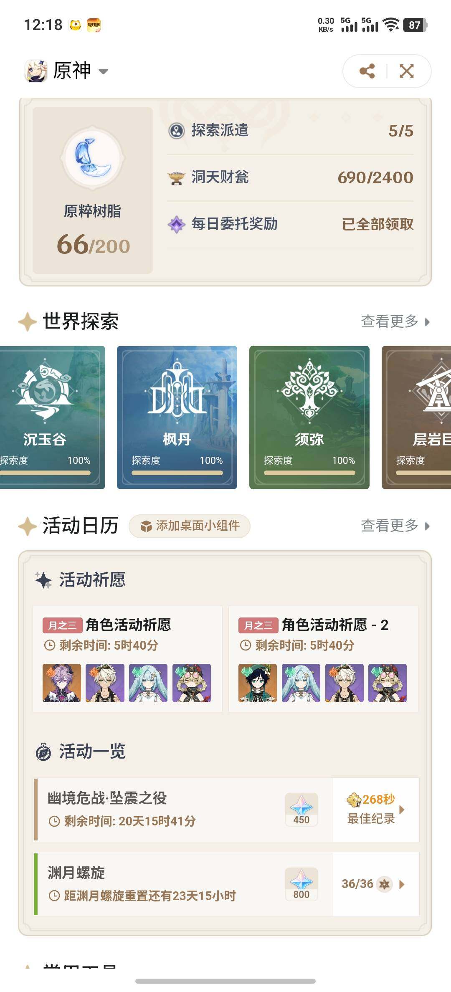
Task: View more under 世界探索 section
Action: (395, 321)
